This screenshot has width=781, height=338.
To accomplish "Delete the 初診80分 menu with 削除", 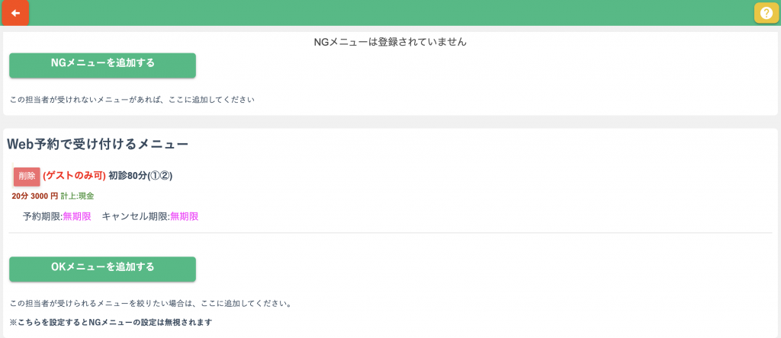I will (x=27, y=176).
